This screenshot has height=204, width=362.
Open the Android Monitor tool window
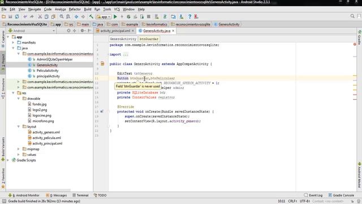coord(24,195)
